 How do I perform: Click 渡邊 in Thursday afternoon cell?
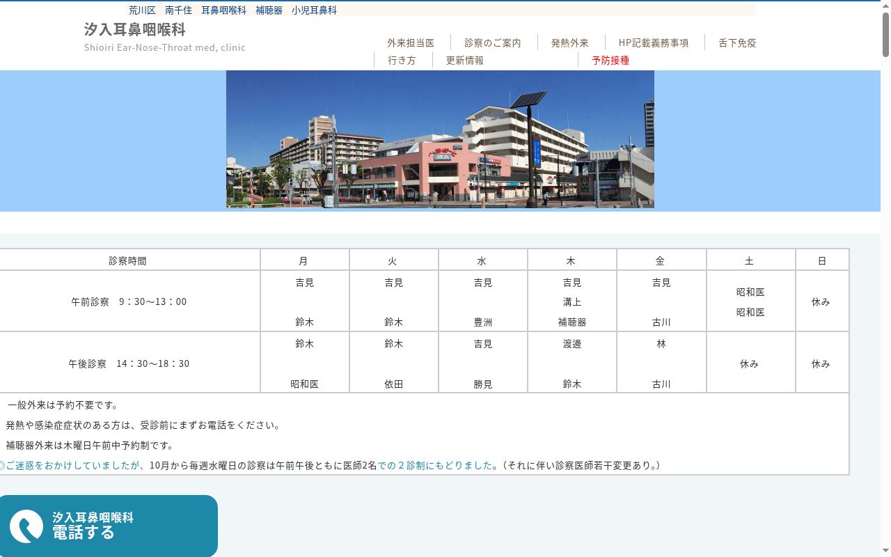[572, 344]
